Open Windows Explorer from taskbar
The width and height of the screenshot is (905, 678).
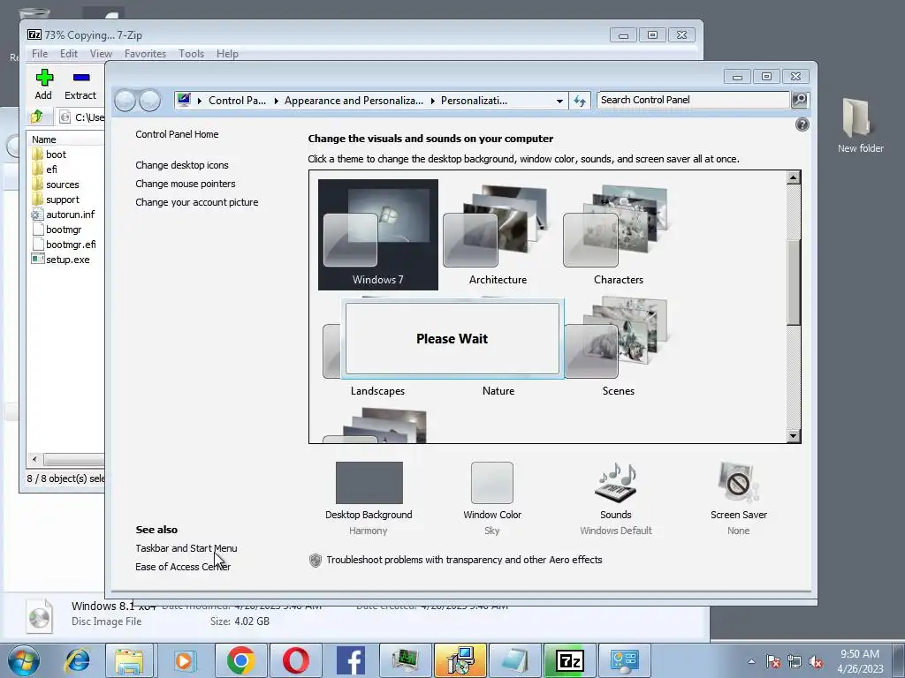point(129,660)
